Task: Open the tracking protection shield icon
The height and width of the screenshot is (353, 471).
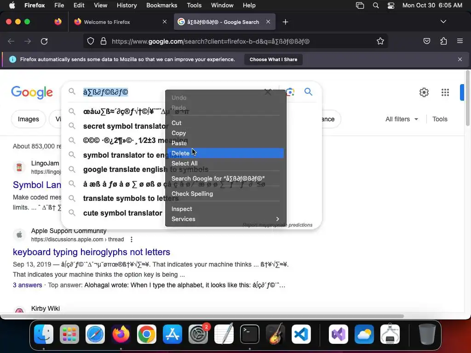Action: tap(91, 41)
